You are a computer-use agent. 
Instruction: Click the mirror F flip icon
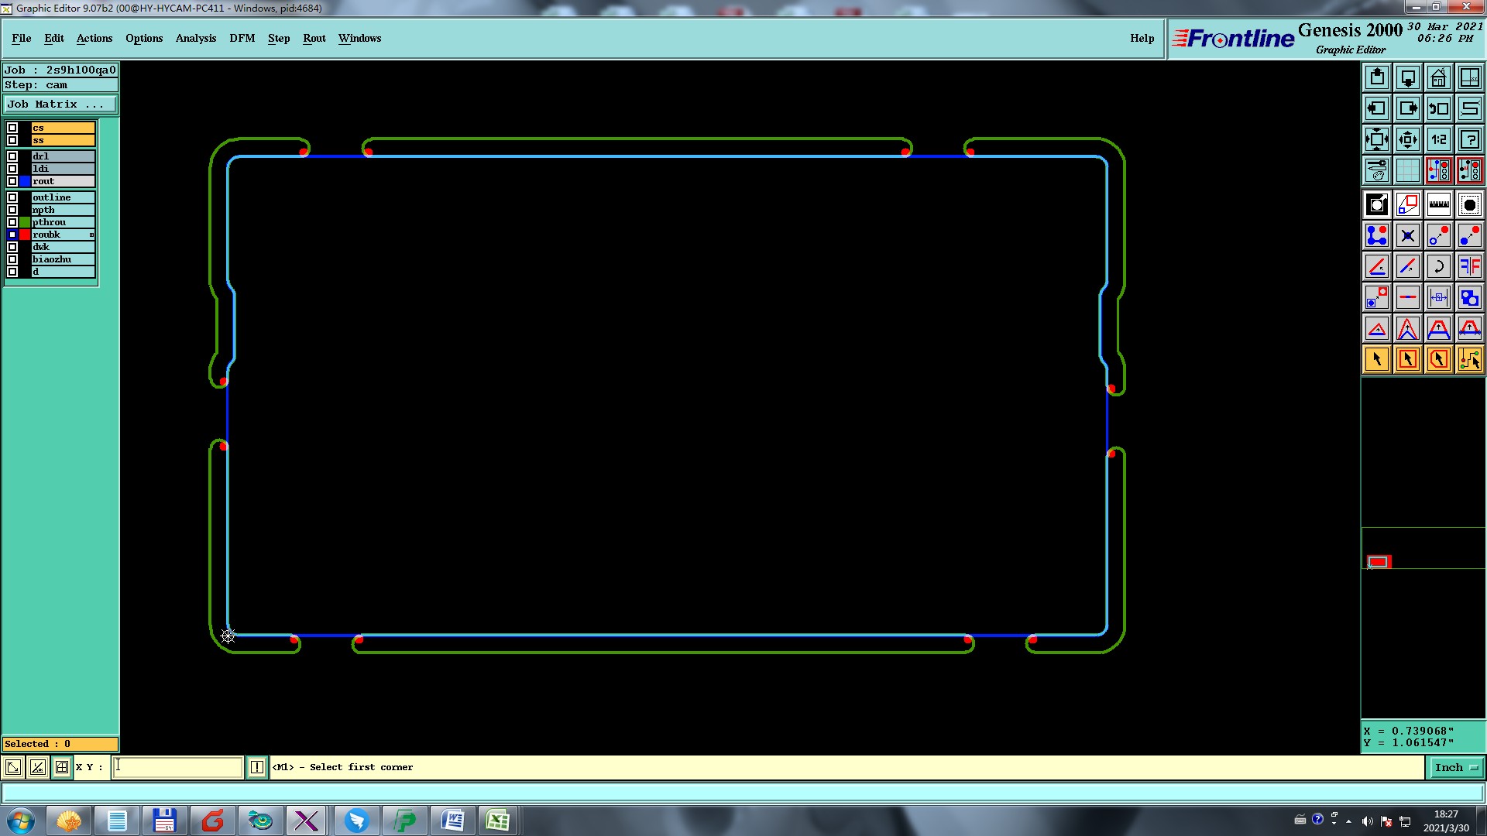click(1469, 266)
